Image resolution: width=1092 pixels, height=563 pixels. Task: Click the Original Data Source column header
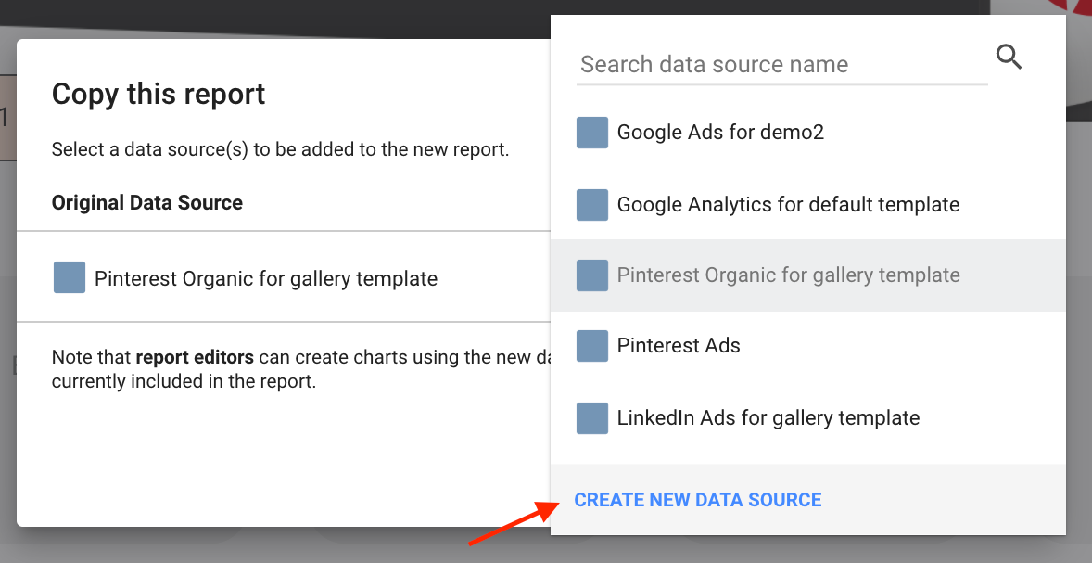click(x=147, y=203)
